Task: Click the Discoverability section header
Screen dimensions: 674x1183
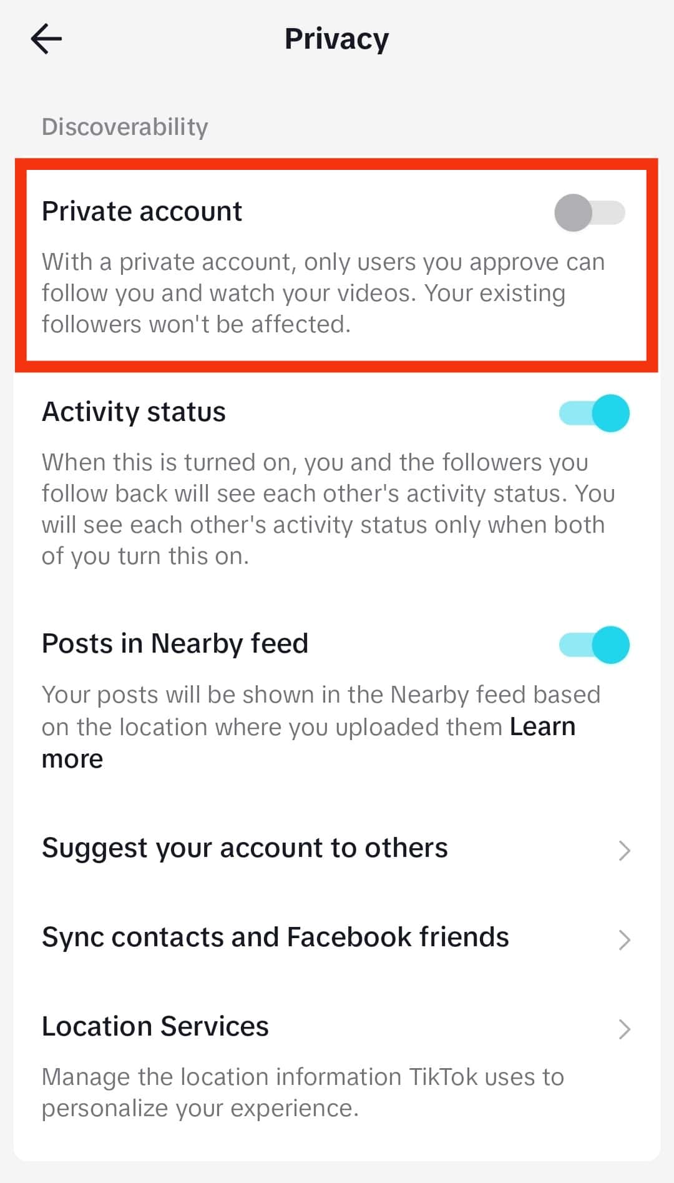Action: tap(125, 127)
